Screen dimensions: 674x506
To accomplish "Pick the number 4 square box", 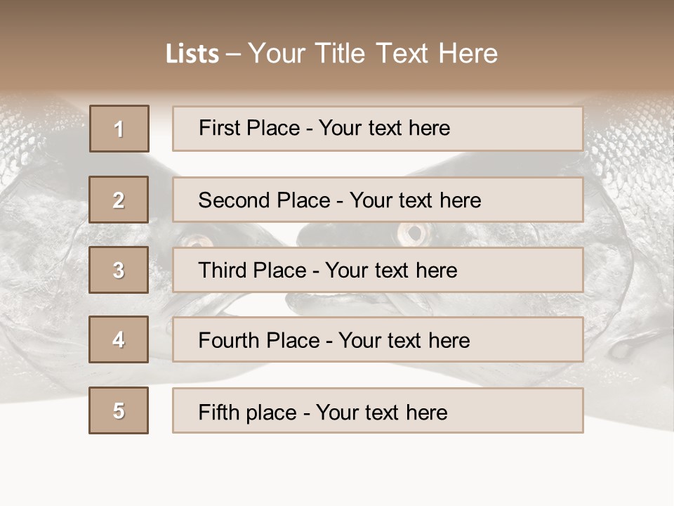I will click(119, 339).
